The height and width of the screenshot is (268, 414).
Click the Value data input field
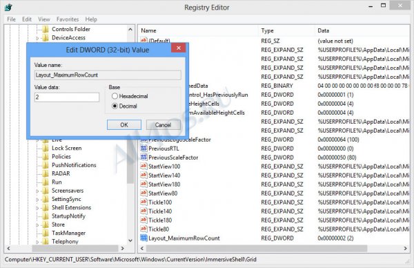click(67, 97)
